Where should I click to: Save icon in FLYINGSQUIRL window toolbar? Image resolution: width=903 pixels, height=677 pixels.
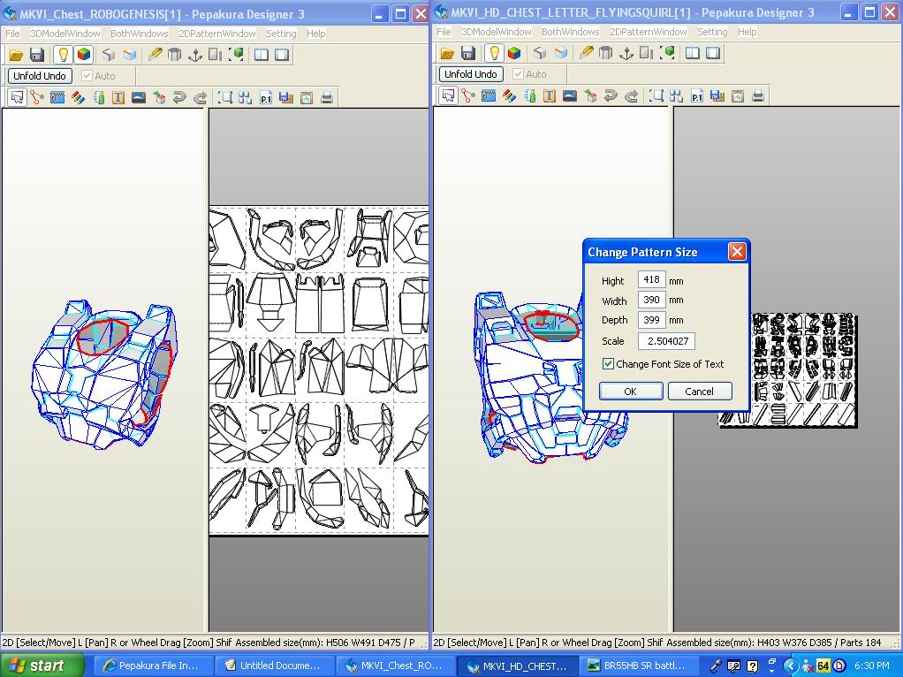tap(468, 53)
